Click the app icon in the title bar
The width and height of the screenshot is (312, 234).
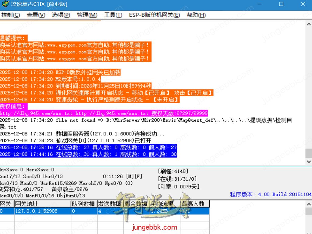(4, 4)
